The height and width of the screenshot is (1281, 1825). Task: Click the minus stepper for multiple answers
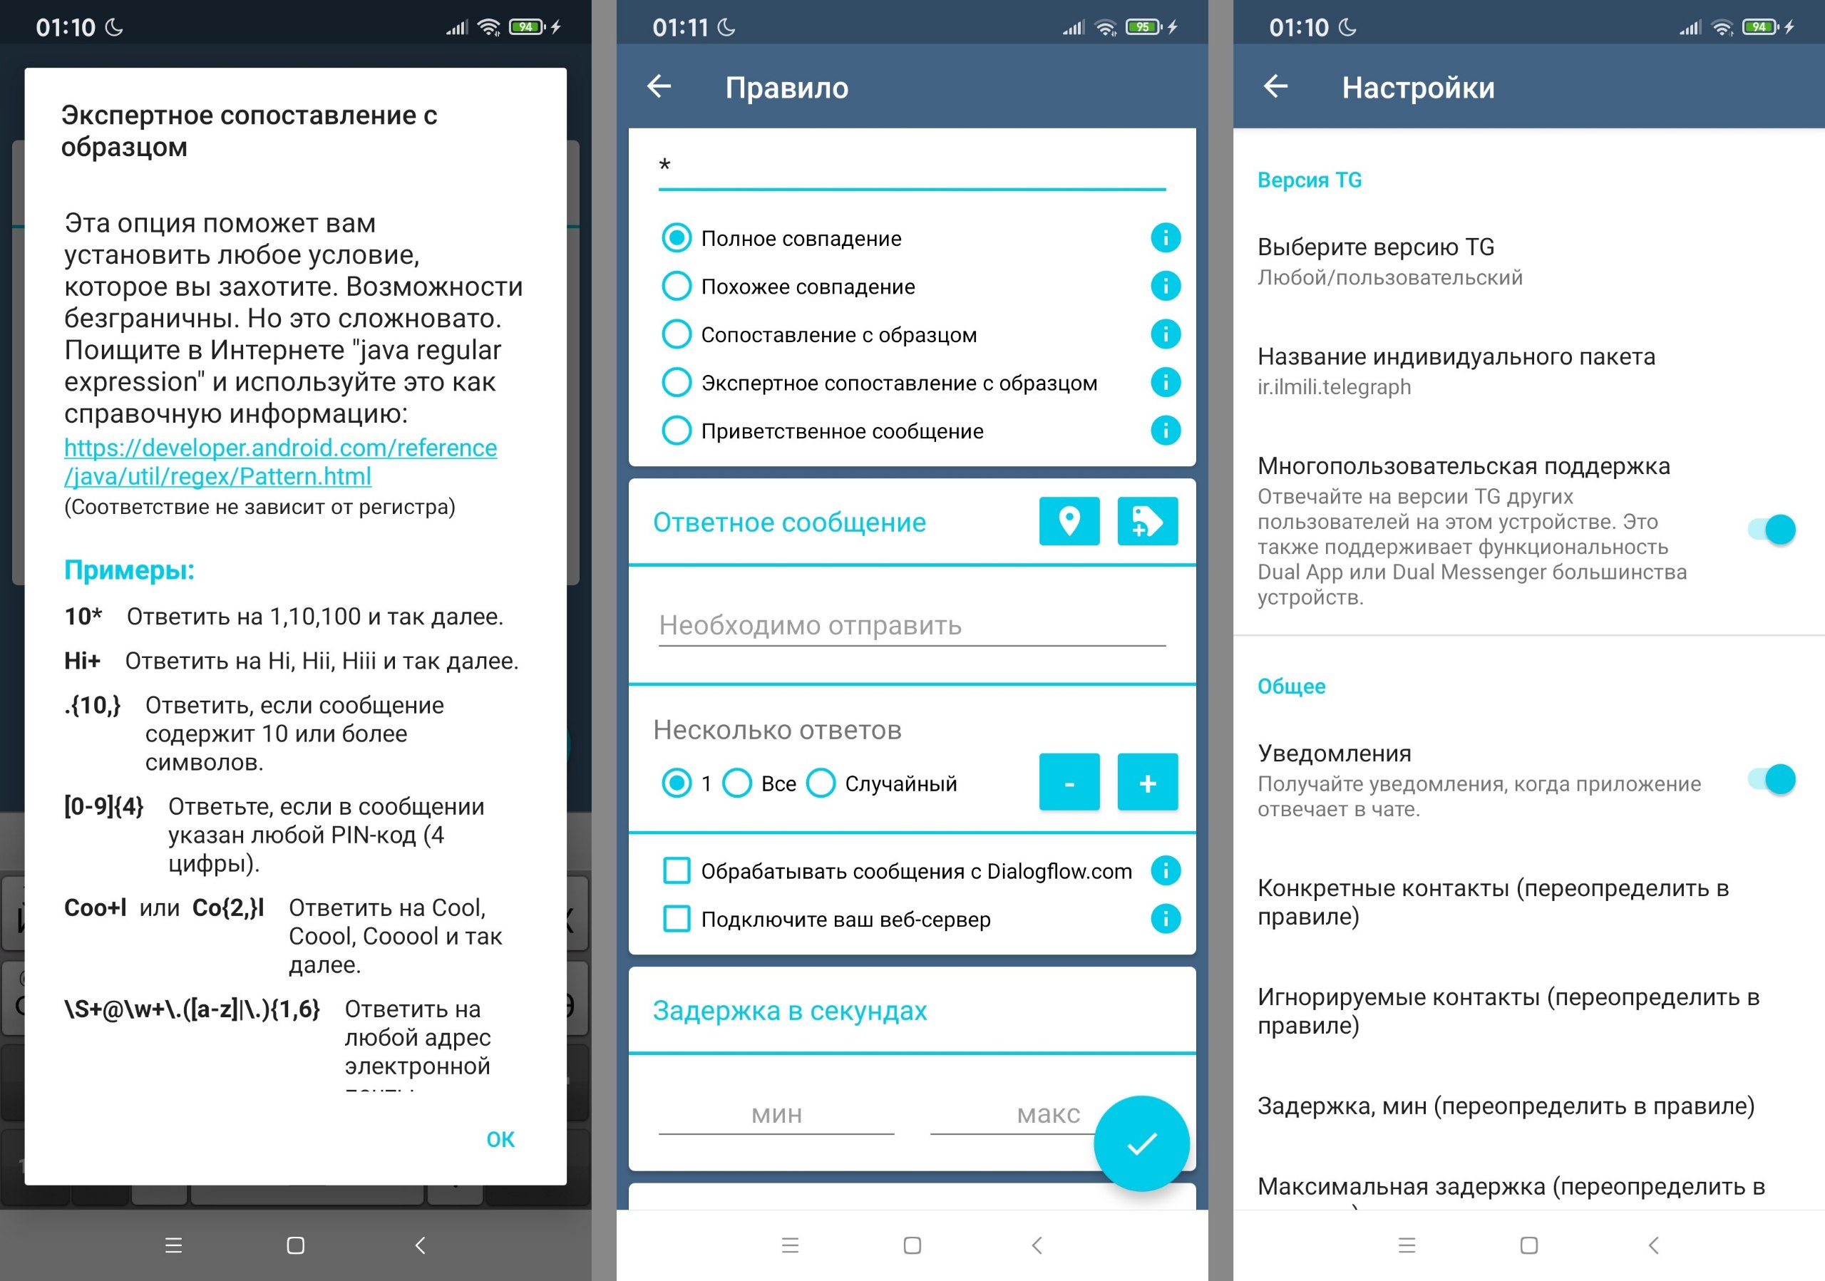tap(1075, 779)
